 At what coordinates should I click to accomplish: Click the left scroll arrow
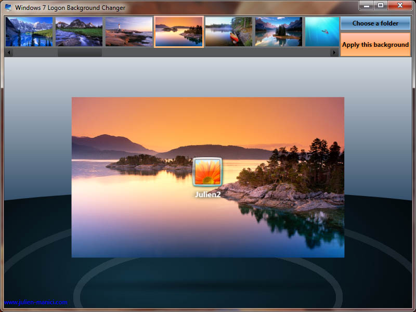click(x=8, y=53)
